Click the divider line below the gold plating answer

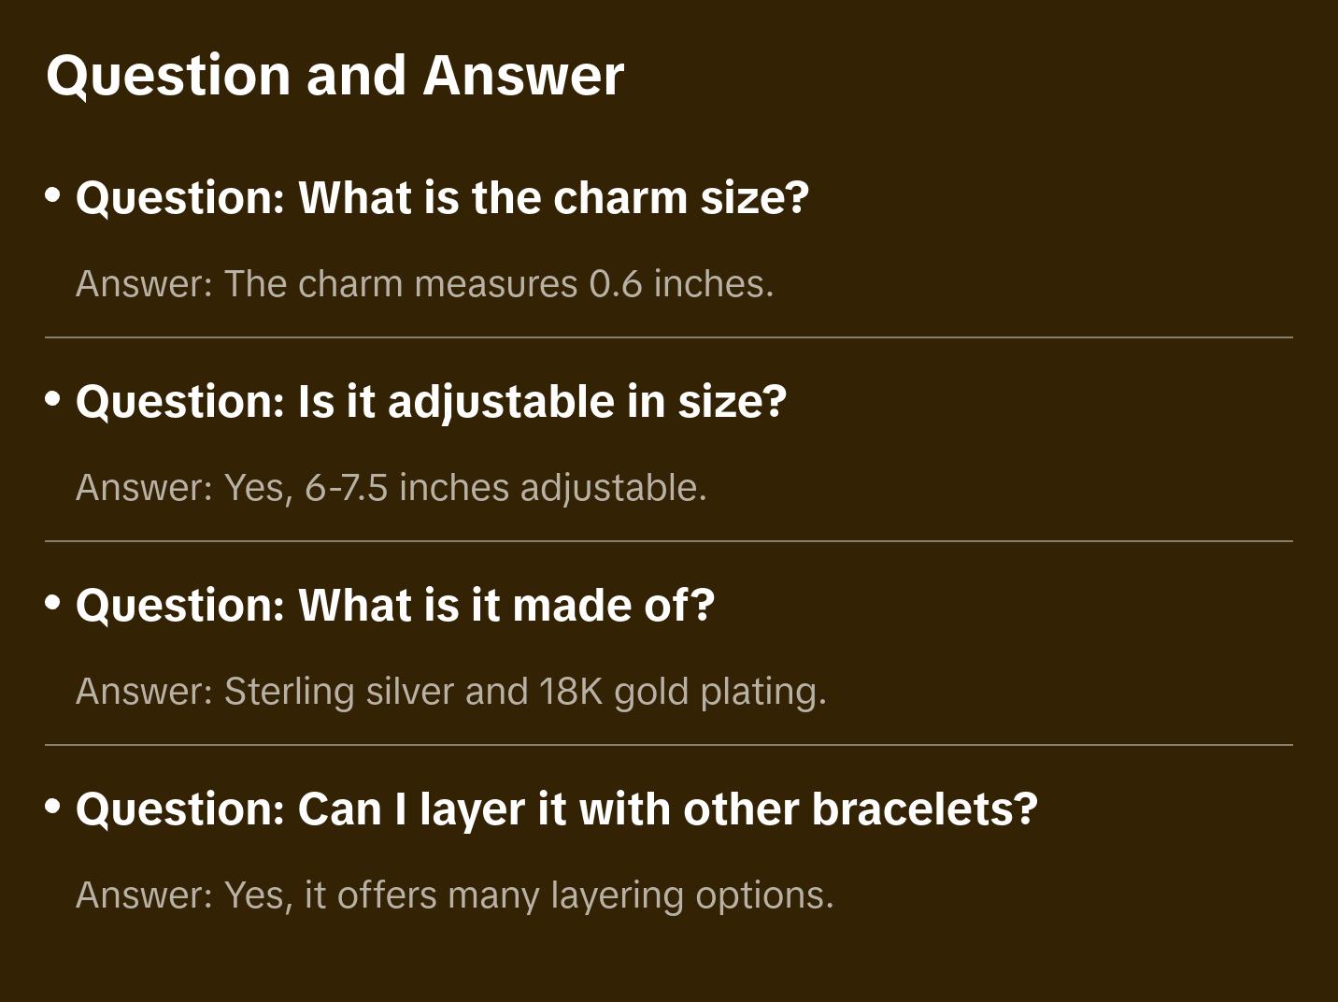(669, 745)
